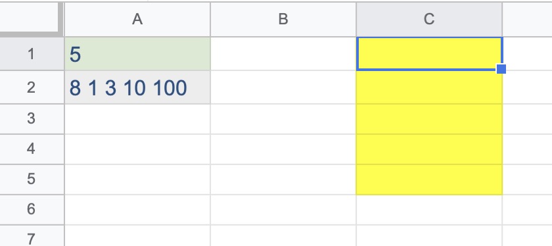Screen dimensions: 552x246
Task: Click column A header
Action: click(x=137, y=19)
